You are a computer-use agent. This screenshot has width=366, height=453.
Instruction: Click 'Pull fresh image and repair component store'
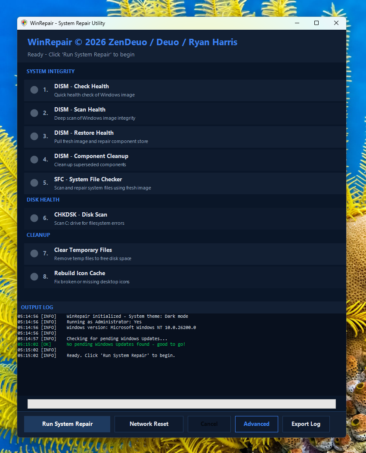coord(101,141)
